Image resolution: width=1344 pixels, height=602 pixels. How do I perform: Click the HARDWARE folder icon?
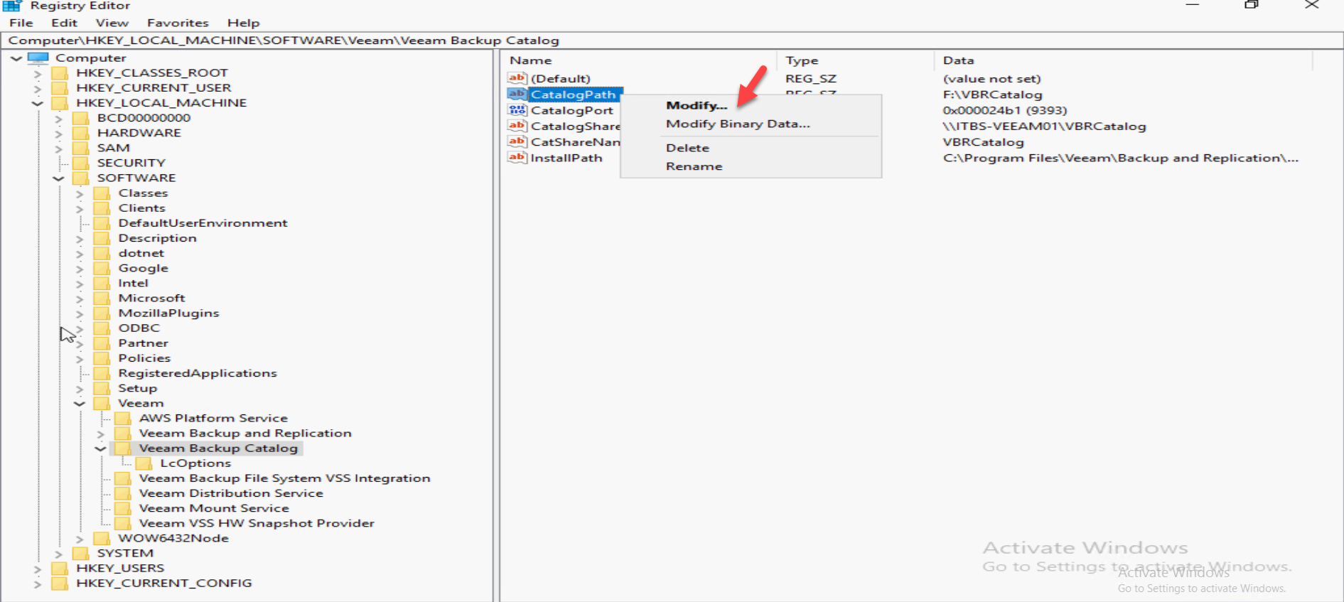[x=81, y=133]
